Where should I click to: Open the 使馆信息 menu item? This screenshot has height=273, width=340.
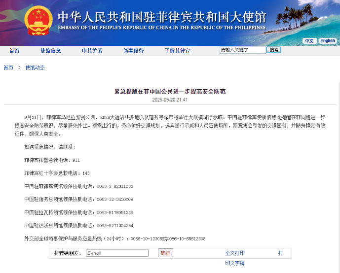[50, 51]
